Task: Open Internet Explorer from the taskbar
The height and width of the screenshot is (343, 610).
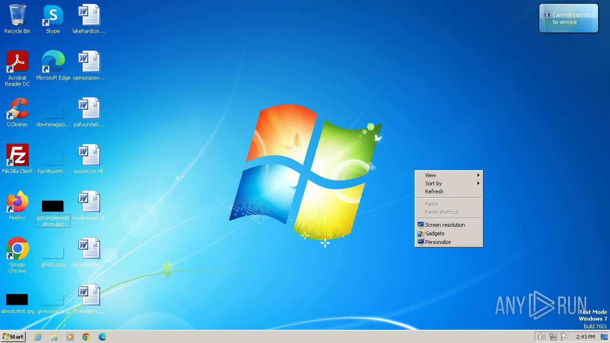Action: [x=38, y=337]
